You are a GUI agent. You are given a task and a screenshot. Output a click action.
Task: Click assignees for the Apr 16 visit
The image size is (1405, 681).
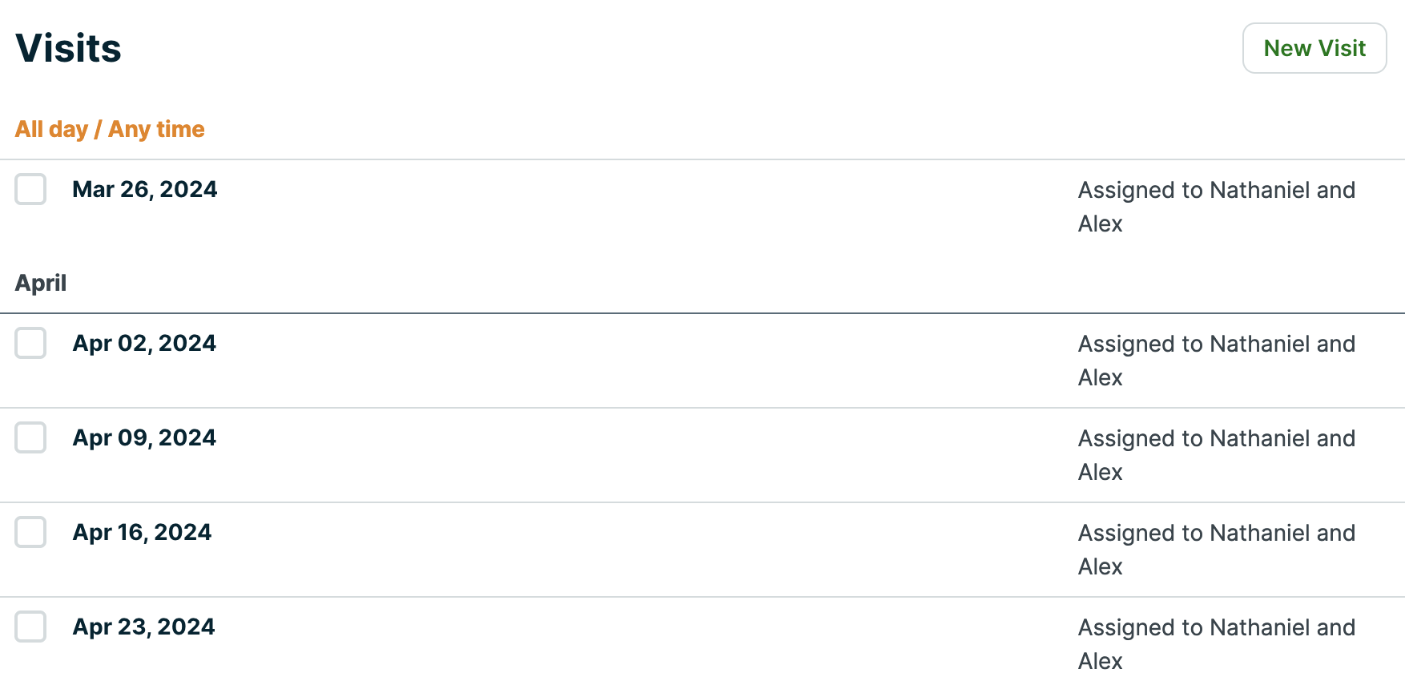click(x=1216, y=550)
